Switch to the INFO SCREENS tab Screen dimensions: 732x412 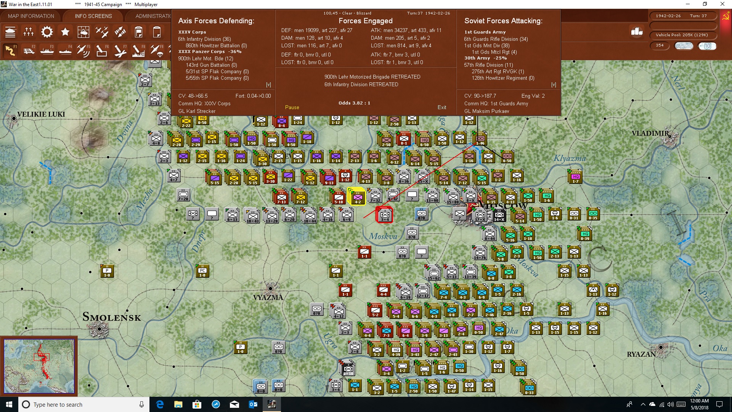pyautogui.click(x=93, y=16)
